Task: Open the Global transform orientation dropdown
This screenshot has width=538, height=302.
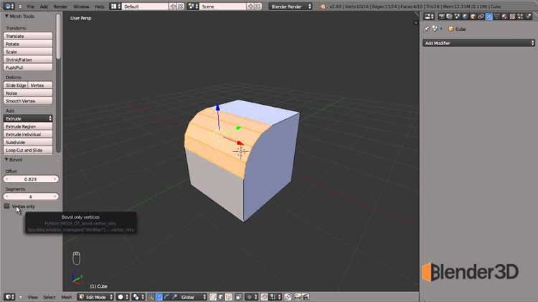Action: coord(193,297)
